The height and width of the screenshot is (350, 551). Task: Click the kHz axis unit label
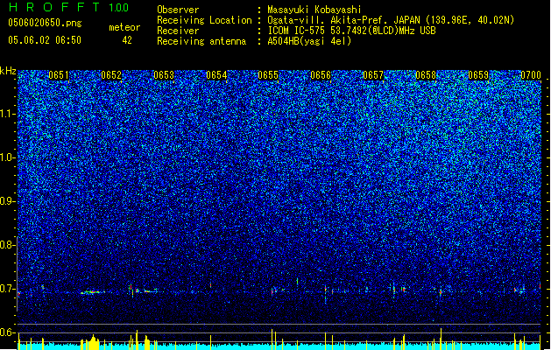8,71
